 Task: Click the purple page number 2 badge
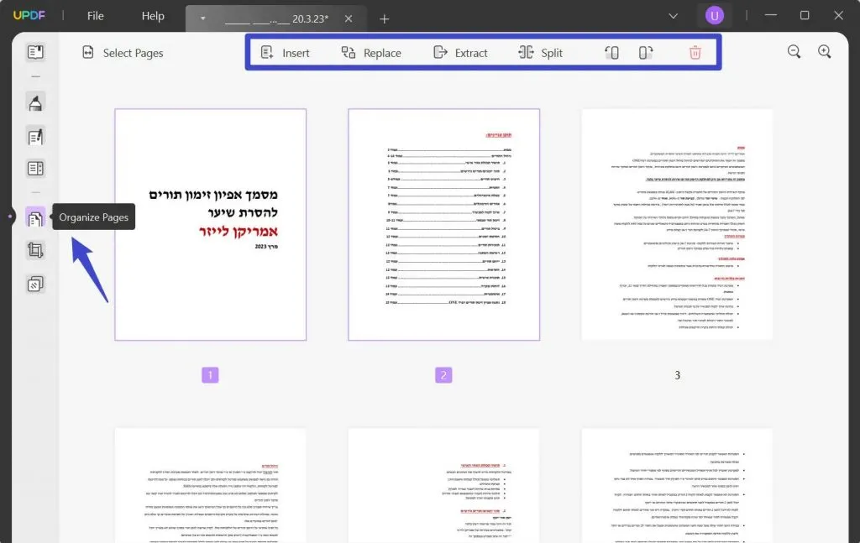pyautogui.click(x=443, y=375)
